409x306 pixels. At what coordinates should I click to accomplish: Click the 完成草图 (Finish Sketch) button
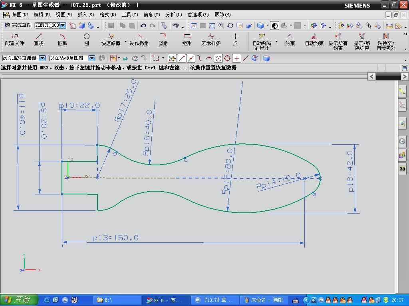point(18,25)
